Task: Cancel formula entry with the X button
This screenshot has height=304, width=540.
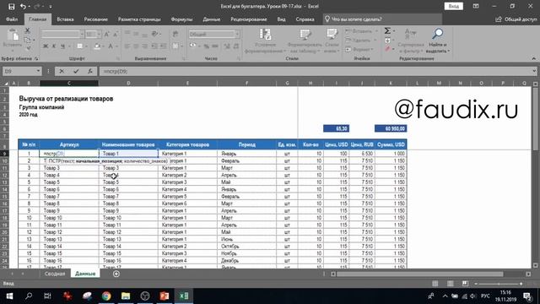Action: [62, 71]
